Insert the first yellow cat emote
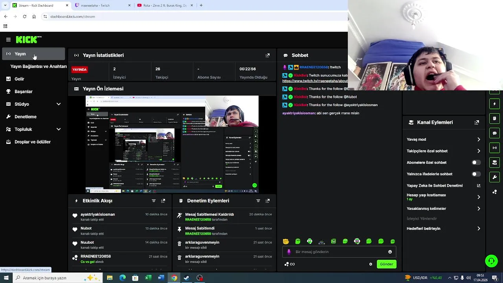 (286, 241)
